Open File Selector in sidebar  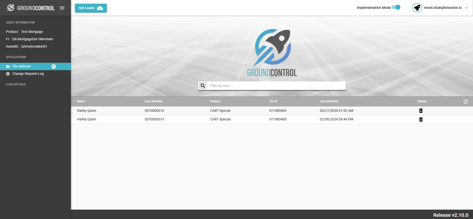(36, 66)
